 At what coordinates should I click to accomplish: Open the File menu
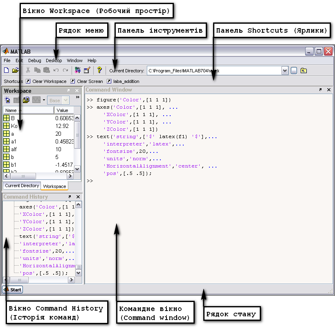7,60
